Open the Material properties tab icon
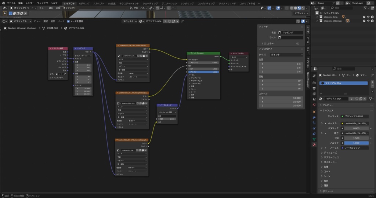Screen dimensions: 376x198 314,145
